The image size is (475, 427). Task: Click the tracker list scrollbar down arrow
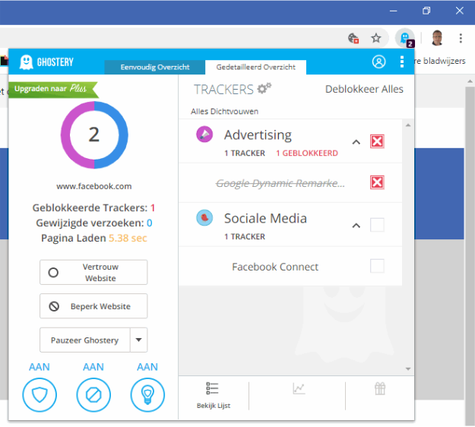(x=408, y=368)
